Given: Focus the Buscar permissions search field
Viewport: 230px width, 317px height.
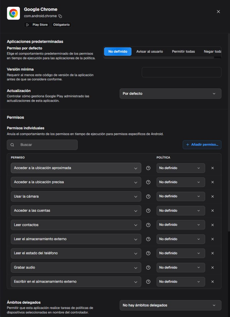Looking at the screenshot, I should tap(42, 145).
